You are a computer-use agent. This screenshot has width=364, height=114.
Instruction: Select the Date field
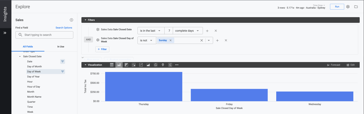point(30,62)
